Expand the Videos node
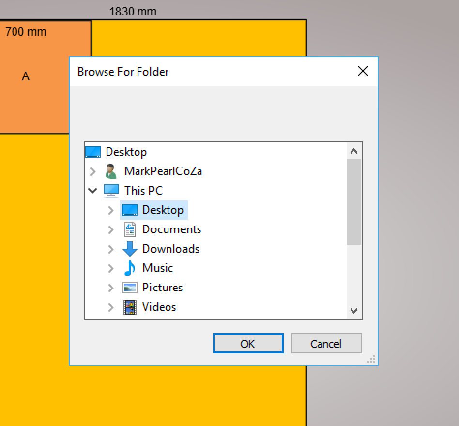This screenshot has width=459, height=426. pyautogui.click(x=111, y=307)
